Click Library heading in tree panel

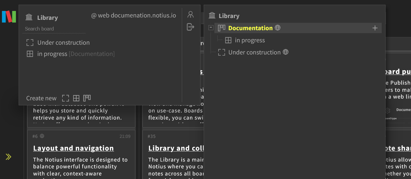pos(229,16)
